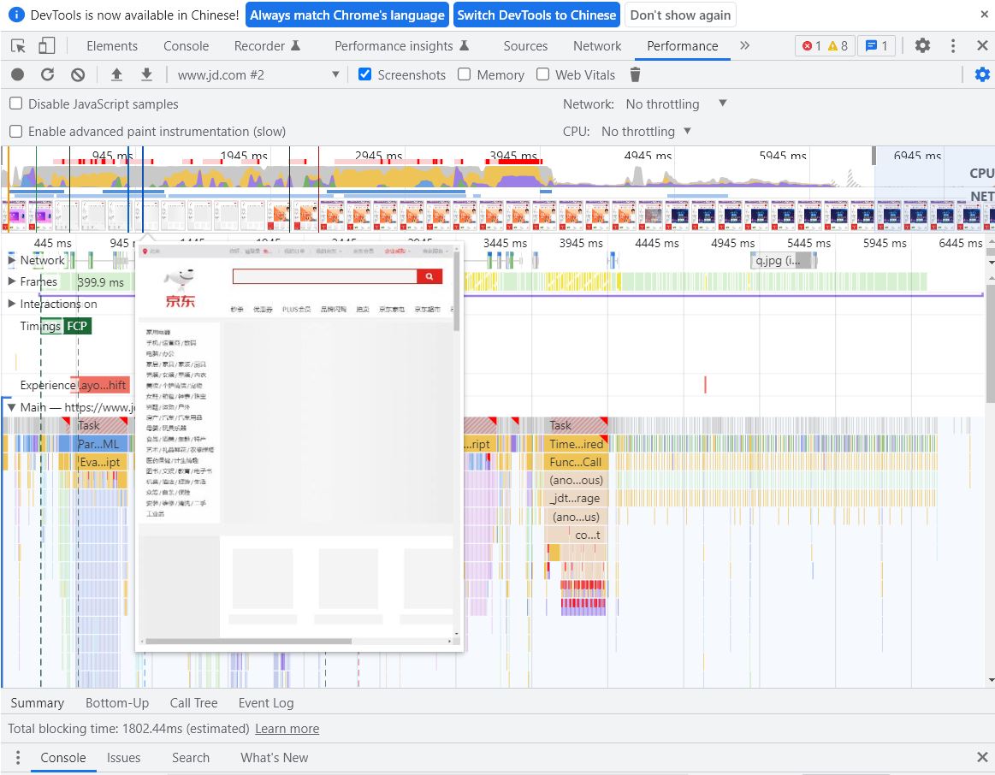Open the Network throttling dropdown
The image size is (995, 775).
676,104
